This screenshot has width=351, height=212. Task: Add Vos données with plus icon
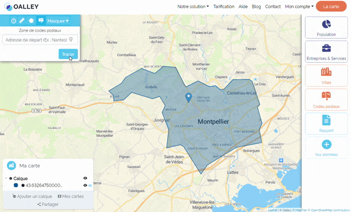pos(326,148)
